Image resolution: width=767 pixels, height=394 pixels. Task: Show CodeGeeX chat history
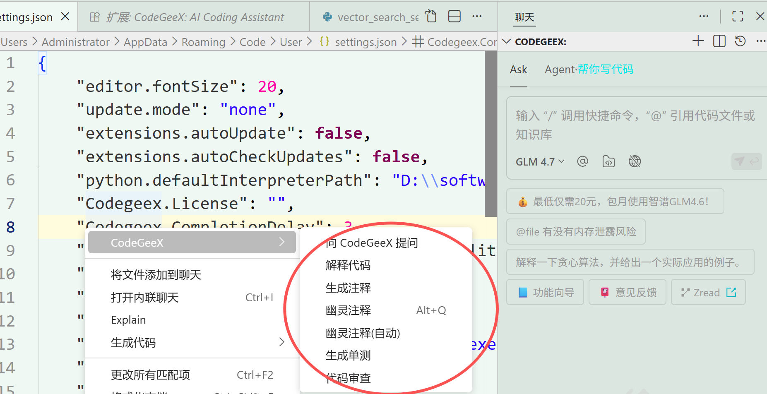(x=740, y=41)
